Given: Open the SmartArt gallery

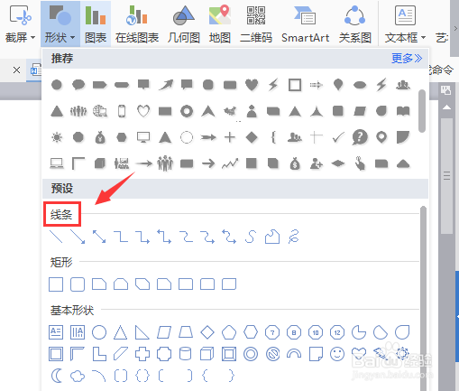Looking at the screenshot, I should point(305,24).
